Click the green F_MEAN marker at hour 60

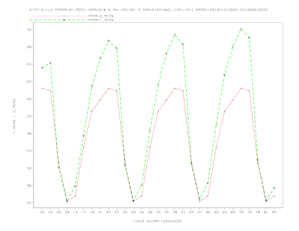(x=208, y=183)
